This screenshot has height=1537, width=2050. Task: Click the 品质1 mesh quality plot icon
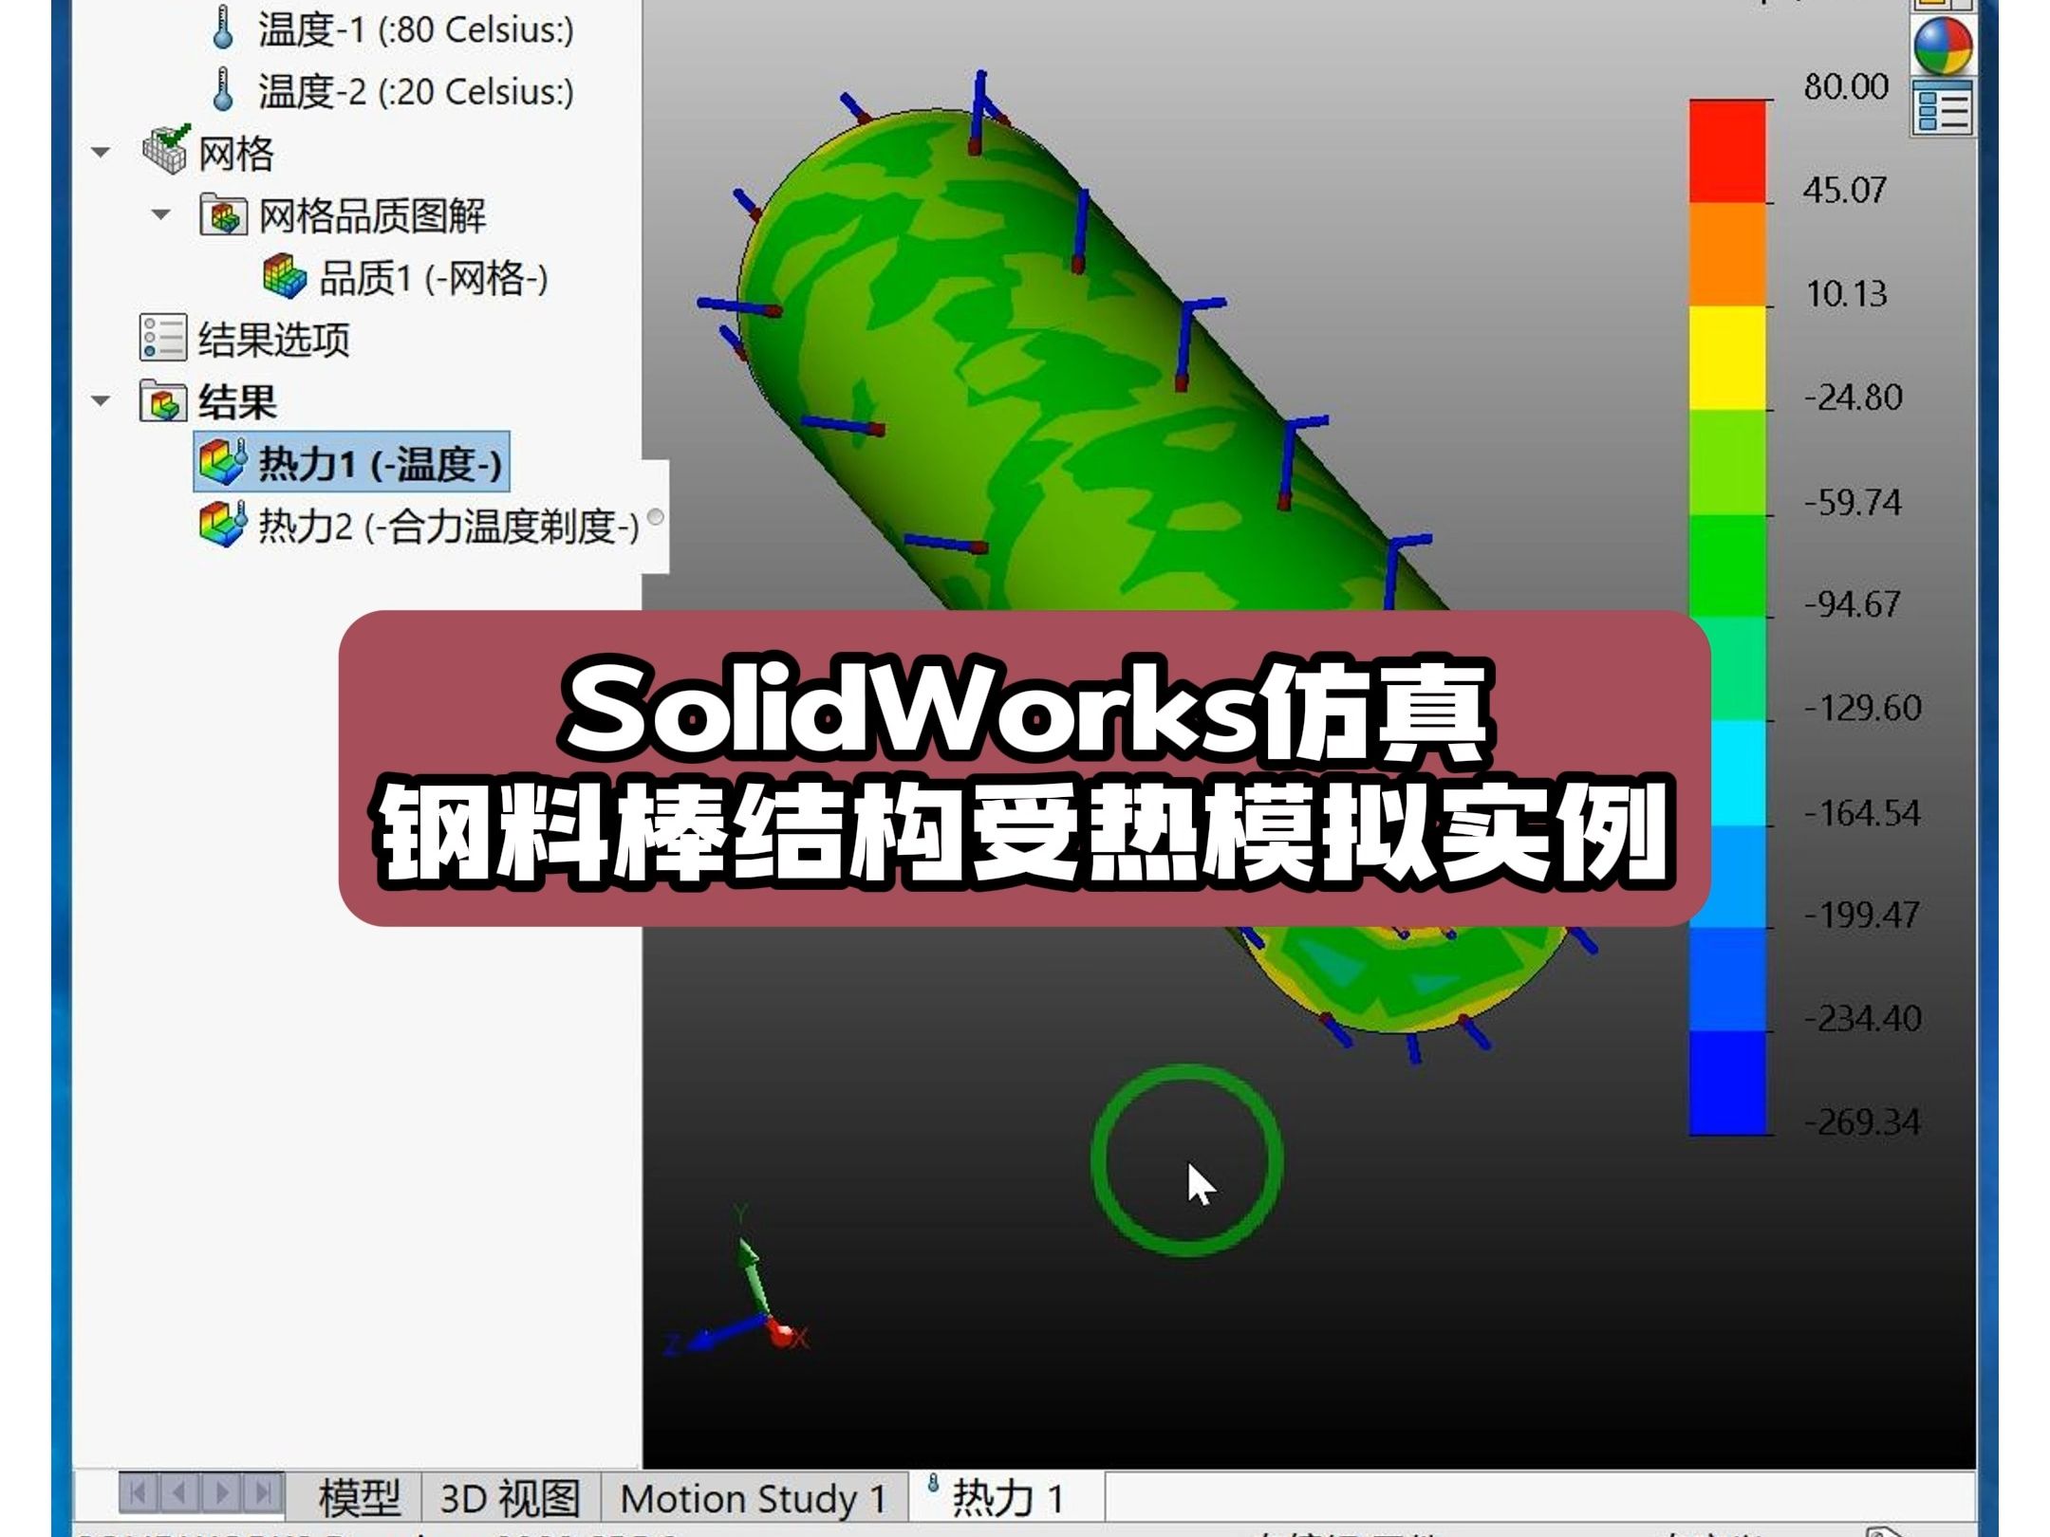284,277
